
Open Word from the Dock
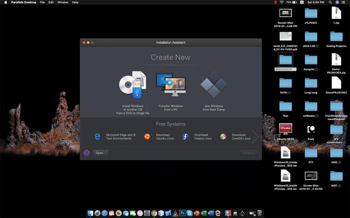click(211, 213)
